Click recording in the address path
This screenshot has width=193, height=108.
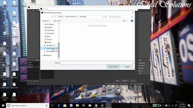pyautogui.click(x=83, y=16)
